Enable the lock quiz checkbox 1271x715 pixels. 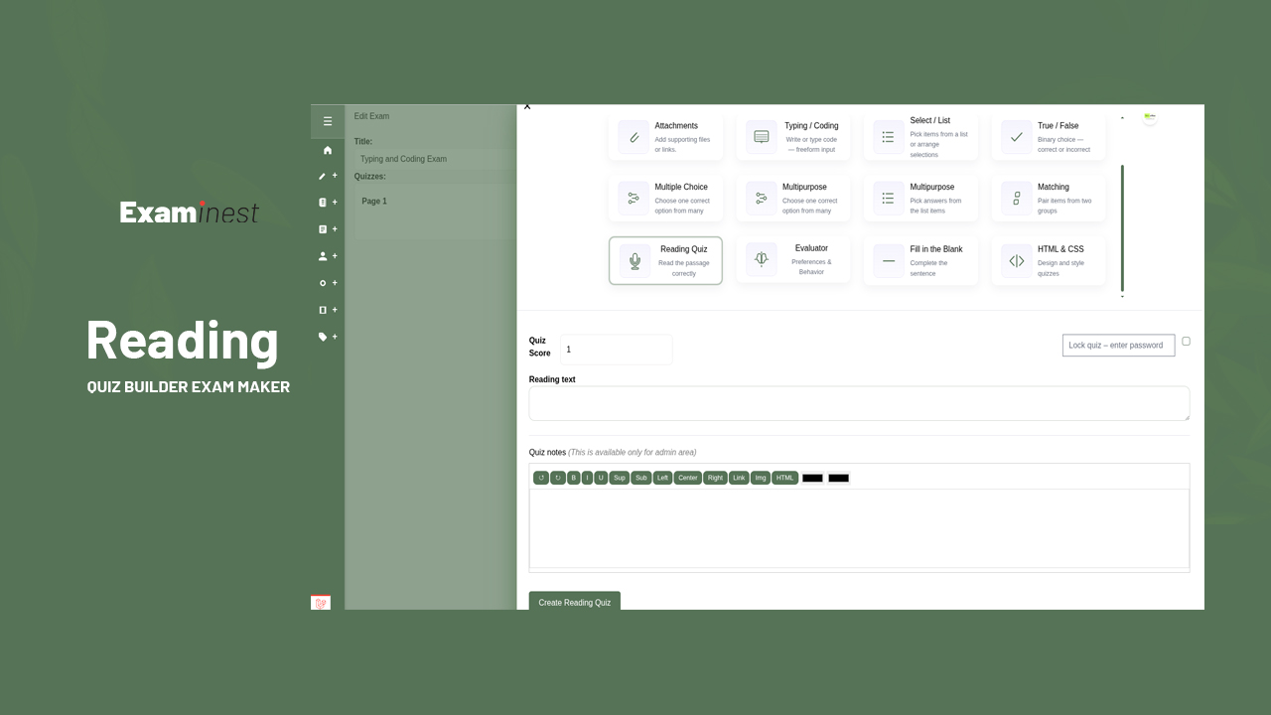pyautogui.click(x=1186, y=342)
